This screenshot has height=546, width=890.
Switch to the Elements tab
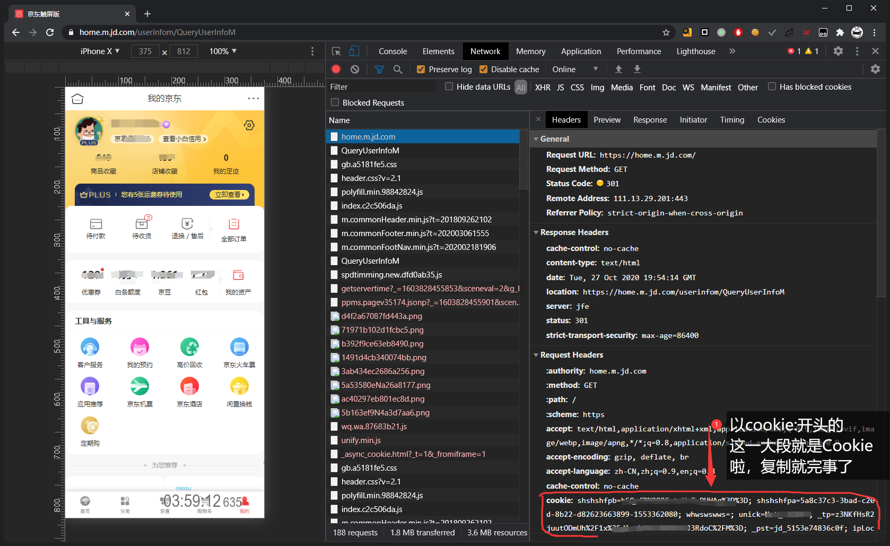tap(438, 51)
